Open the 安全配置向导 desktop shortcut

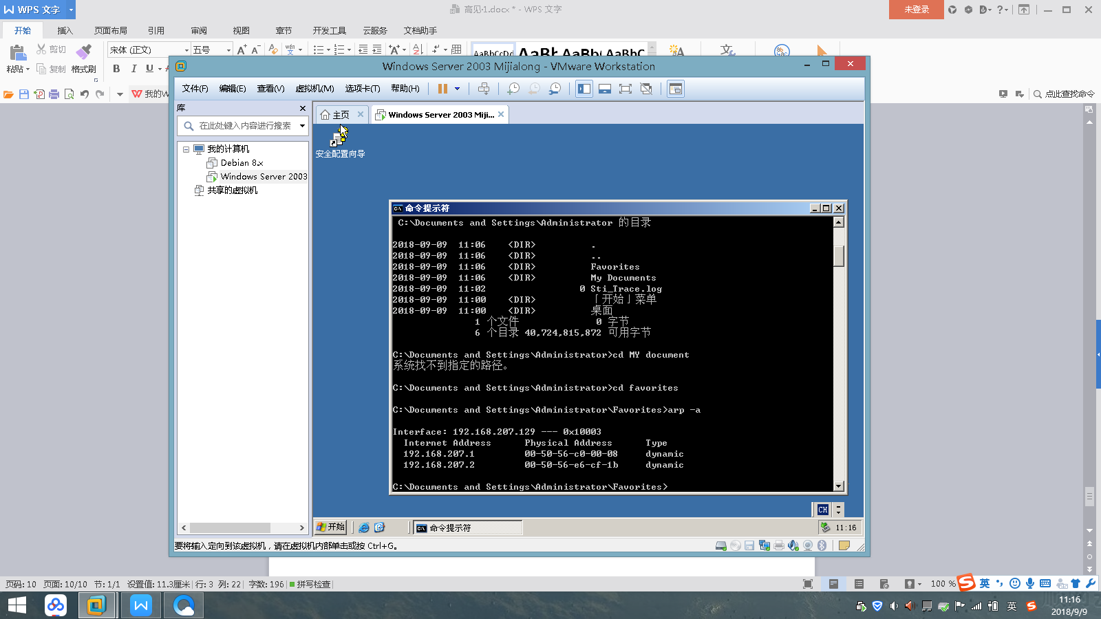point(340,142)
